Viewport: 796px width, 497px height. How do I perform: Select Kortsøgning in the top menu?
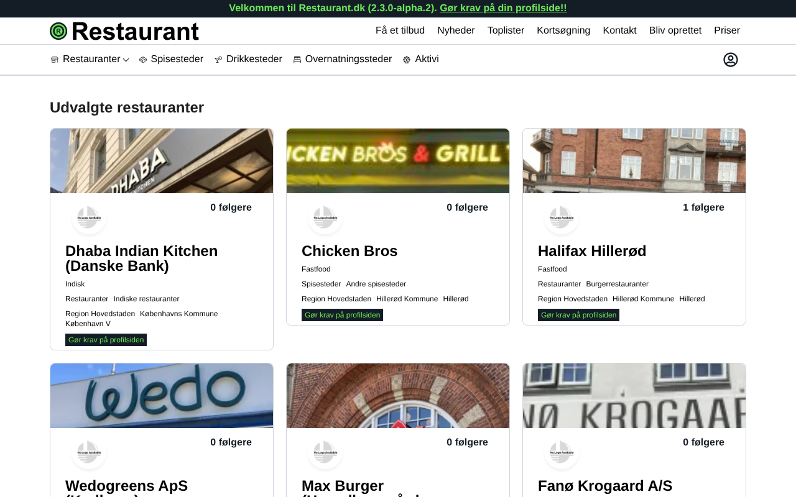click(x=563, y=30)
